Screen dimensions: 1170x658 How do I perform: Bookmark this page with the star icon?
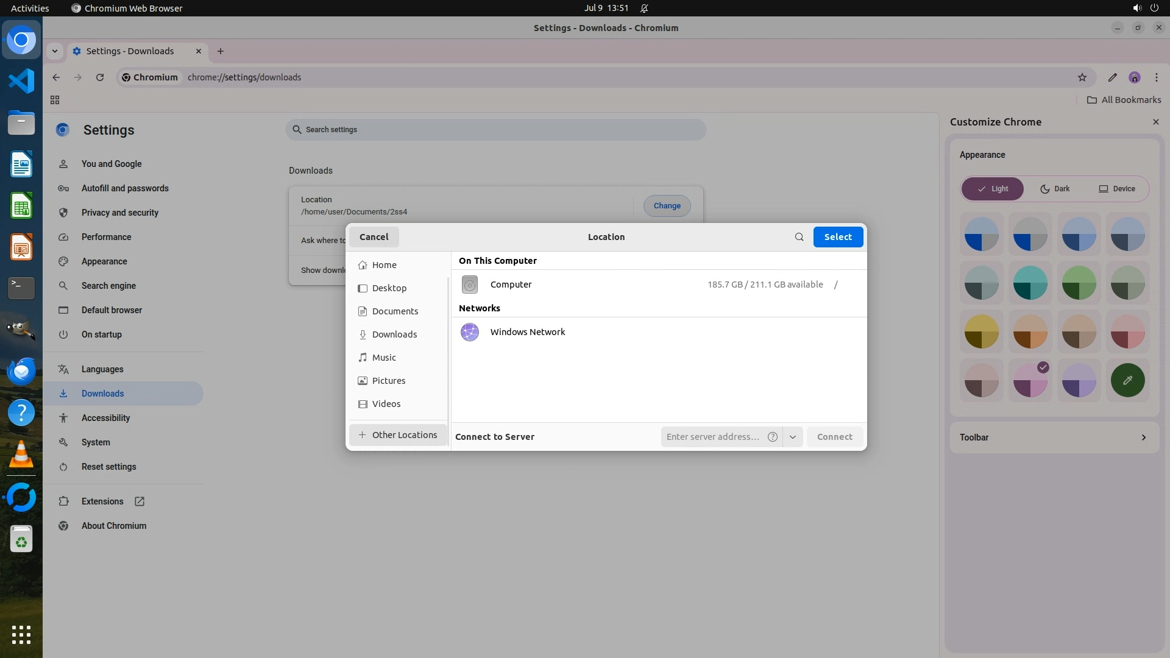click(1082, 77)
